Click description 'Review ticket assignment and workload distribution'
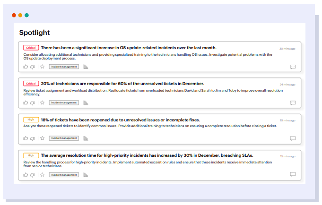 coord(153,92)
